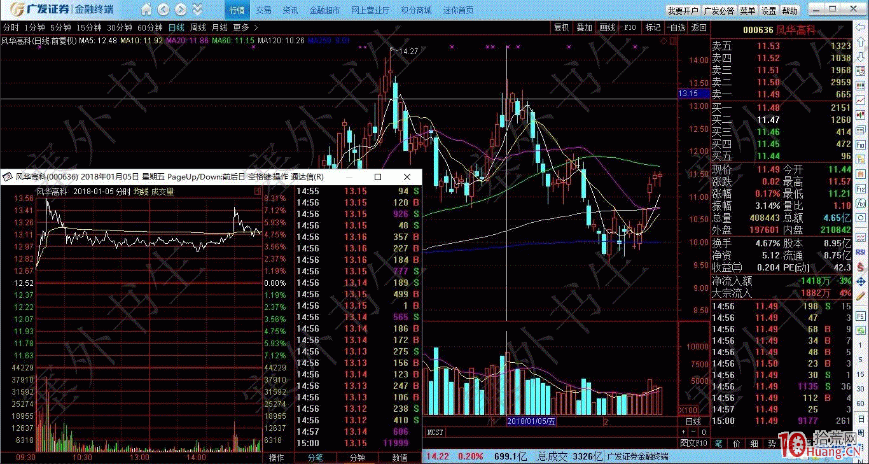
Task: Click the 我要开户 button
Action: coord(683,10)
